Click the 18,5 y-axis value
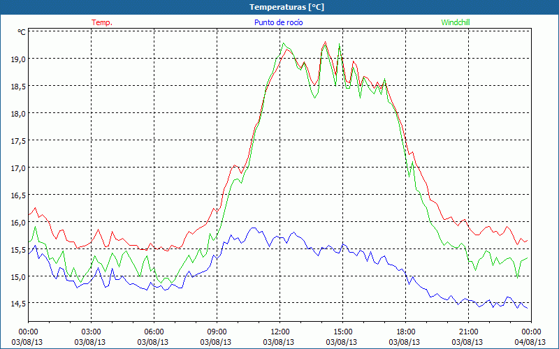The width and height of the screenshot is (559, 349). point(19,86)
